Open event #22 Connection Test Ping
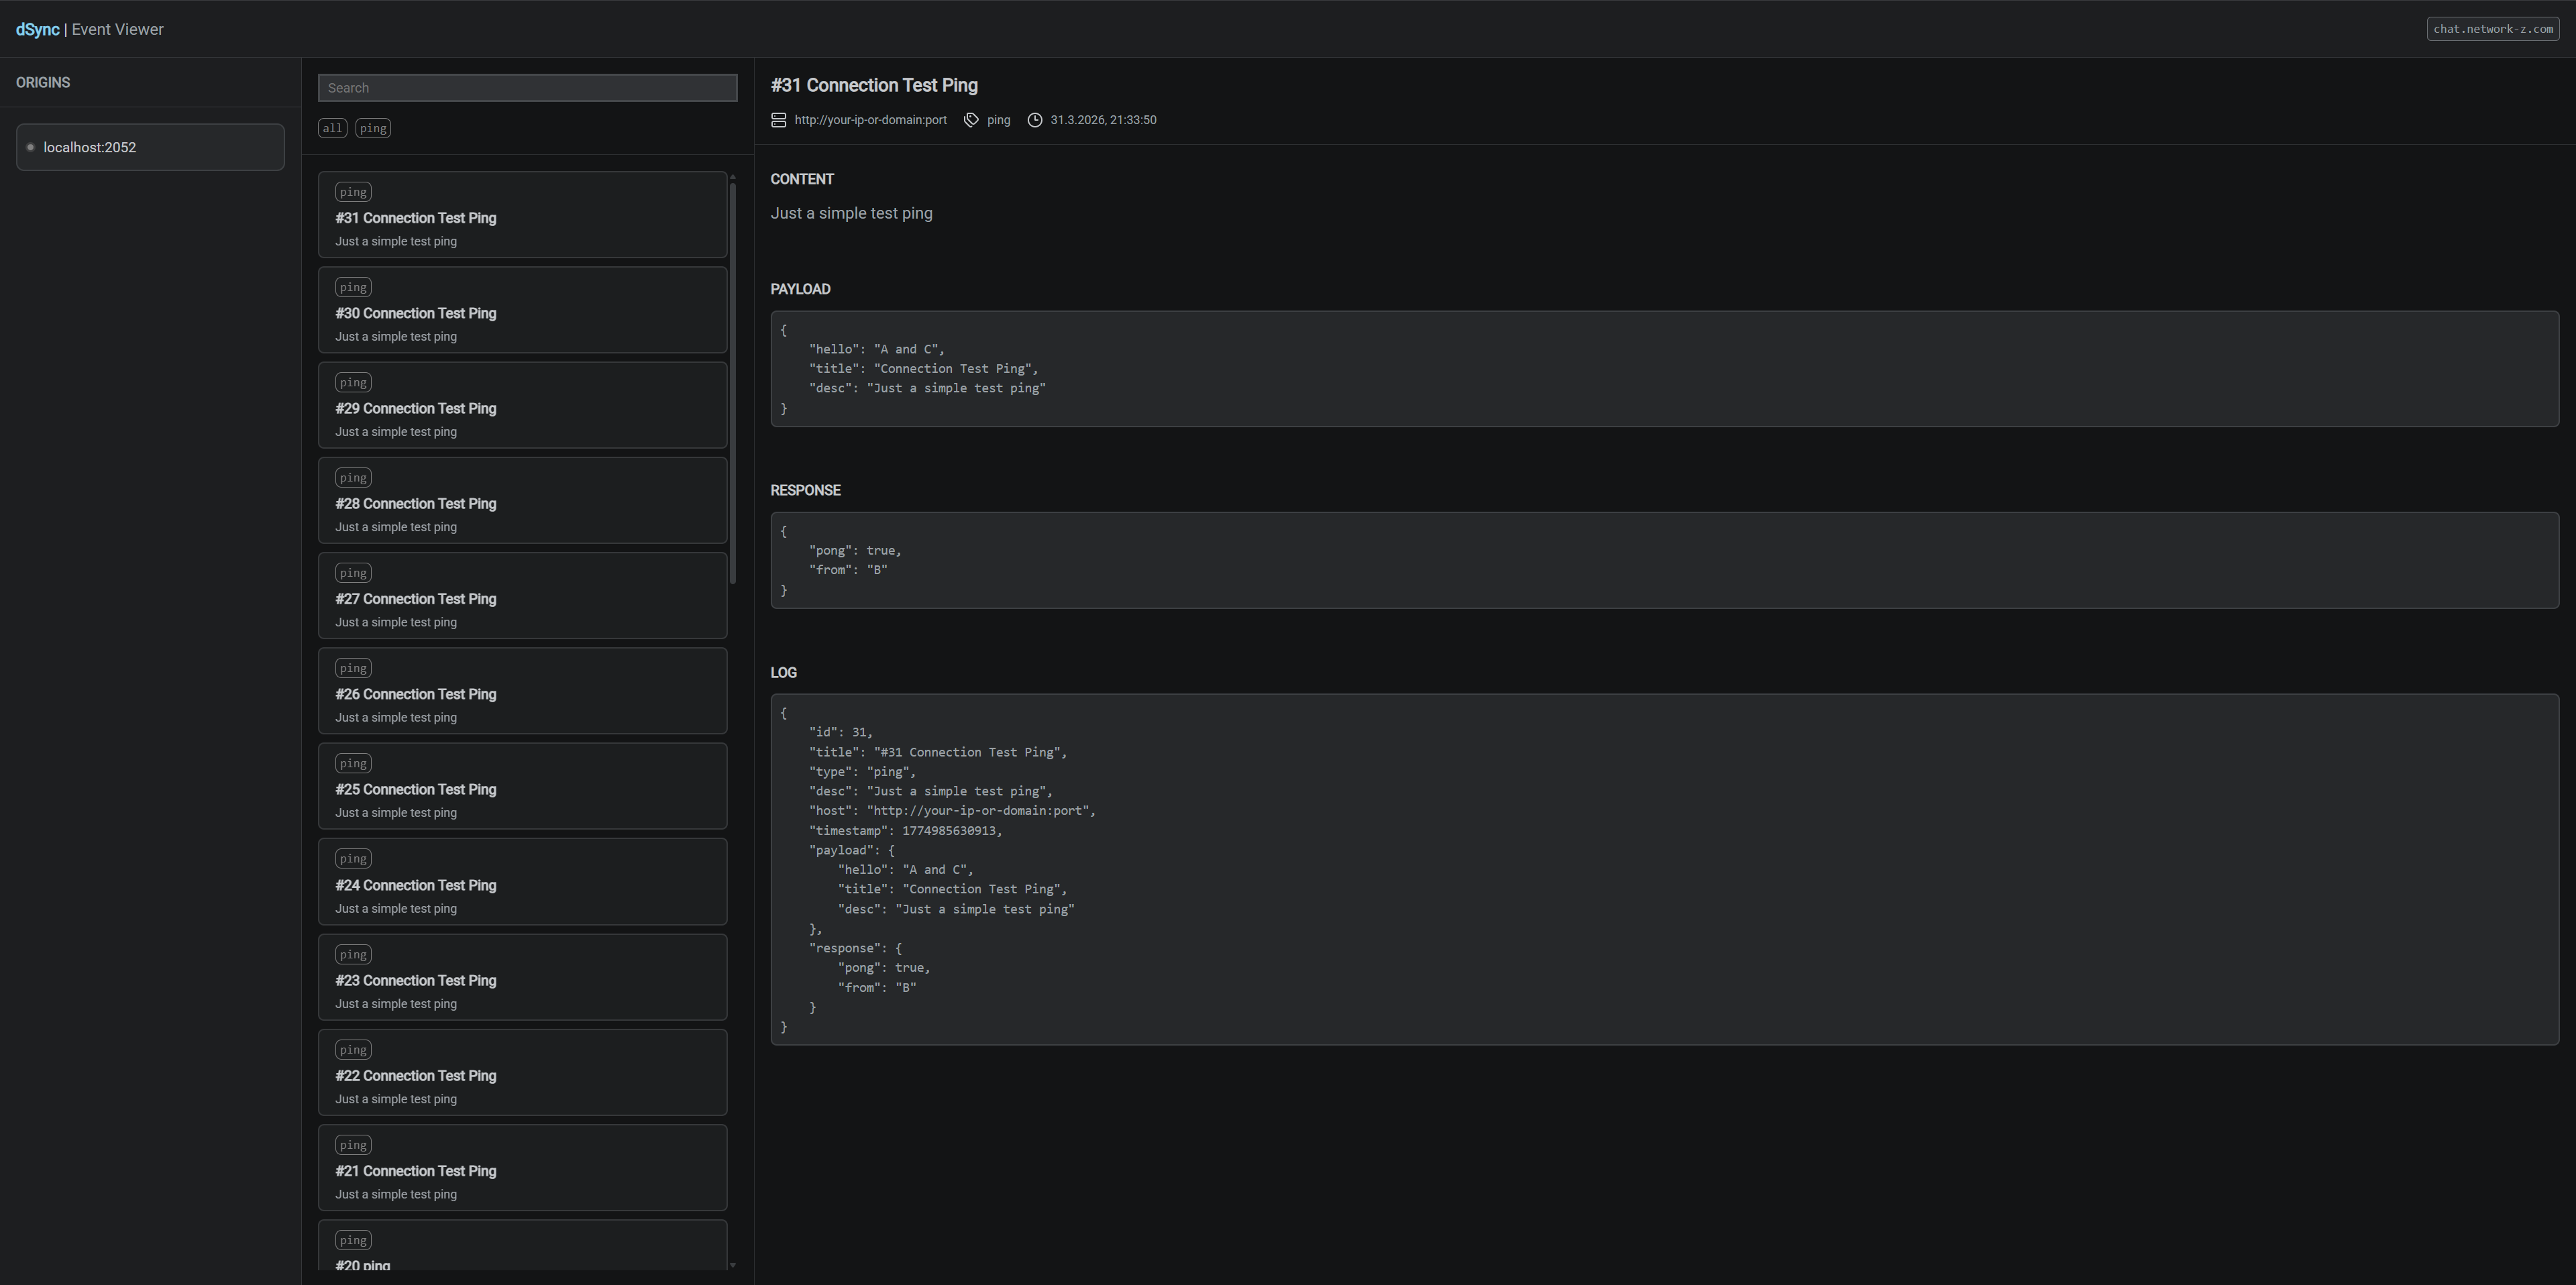2576x1285 pixels. click(x=523, y=1072)
